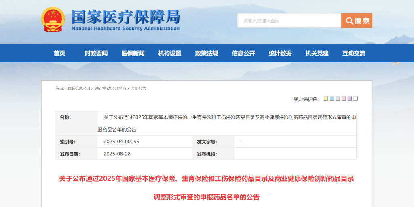Click publish date 2025-08-28
The image size is (414, 207).
click(117, 154)
